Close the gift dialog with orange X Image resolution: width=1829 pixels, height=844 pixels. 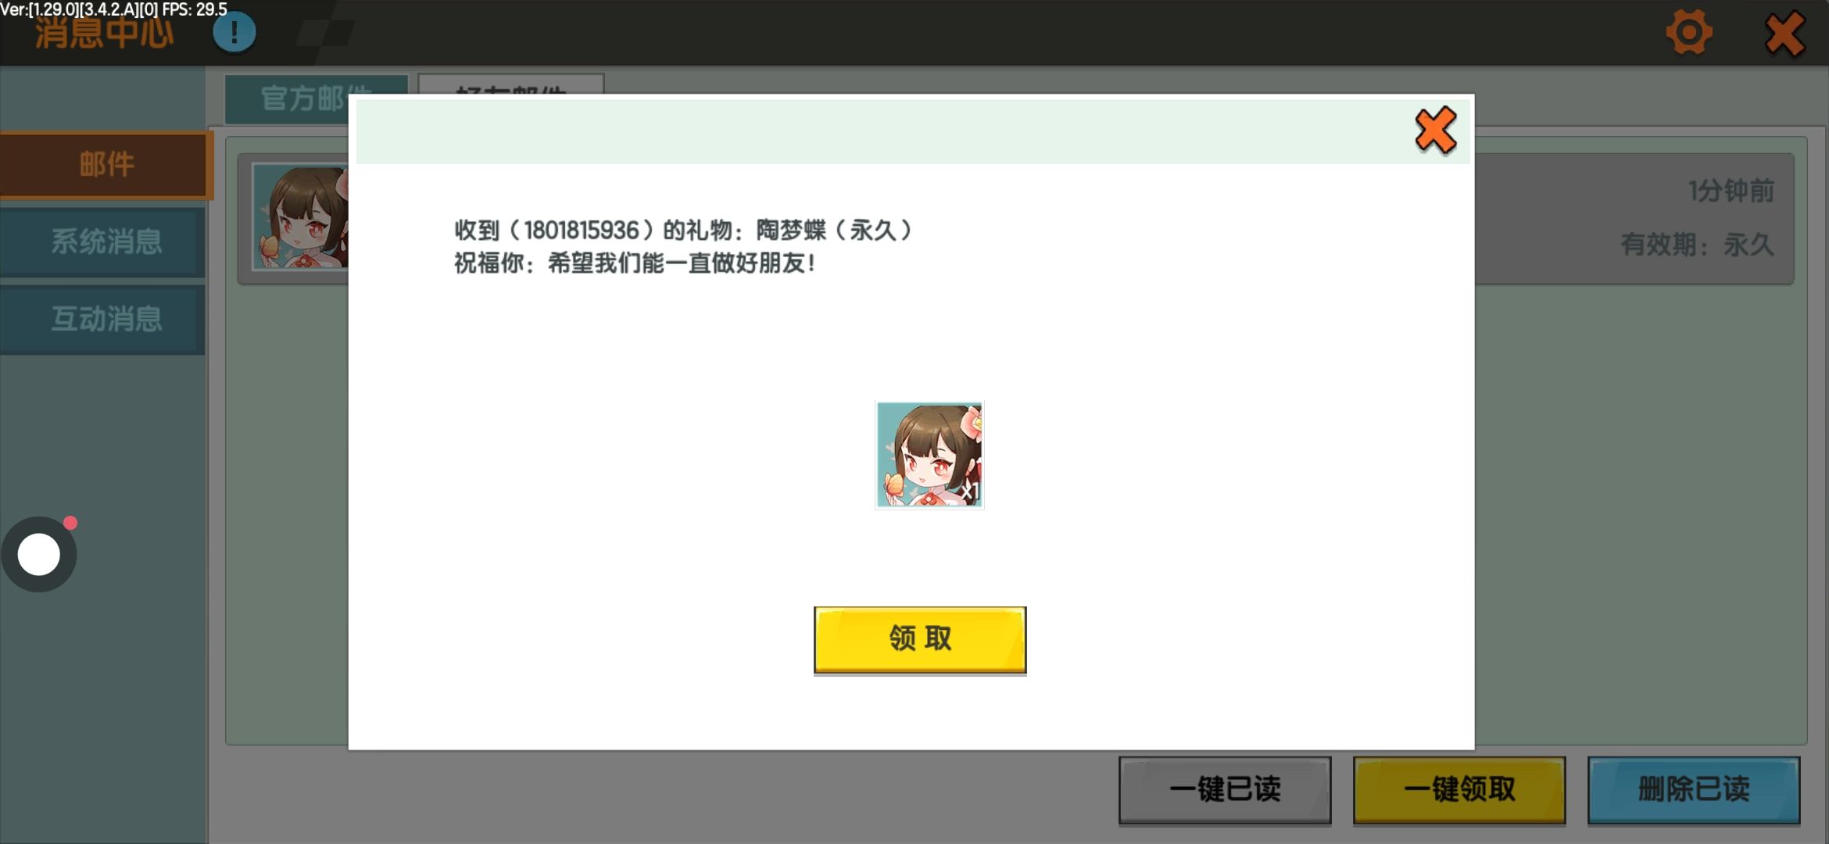[1435, 131]
